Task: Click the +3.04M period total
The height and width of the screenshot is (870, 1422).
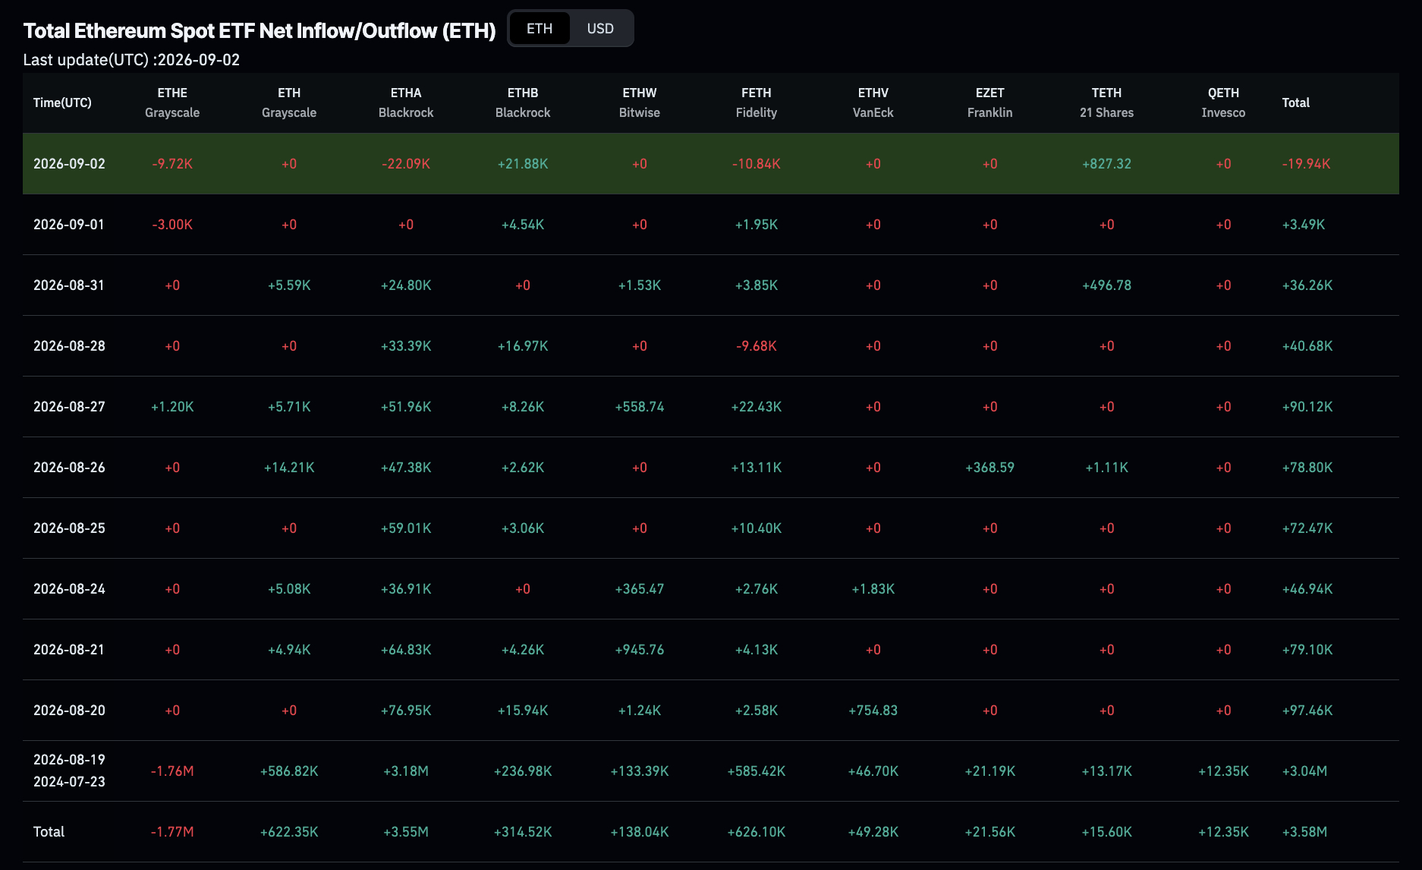Action: coord(1304,771)
